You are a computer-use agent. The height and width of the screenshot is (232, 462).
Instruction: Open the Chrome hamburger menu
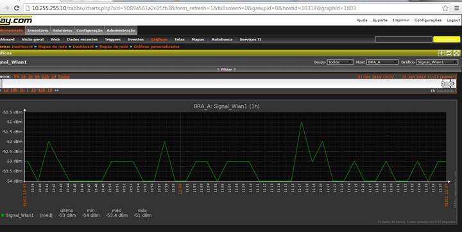(x=456, y=8)
